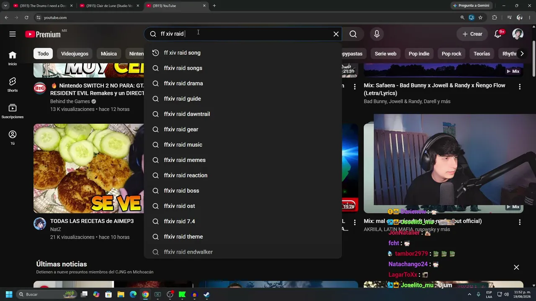Choose the 'ffxiv raid gear' suggestion
536x301 pixels.
(x=243, y=129)
